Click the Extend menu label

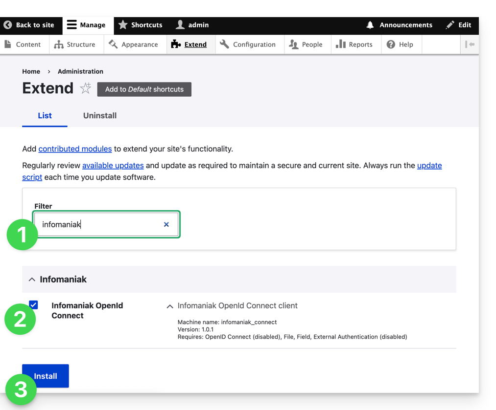[x=195, y=44]
